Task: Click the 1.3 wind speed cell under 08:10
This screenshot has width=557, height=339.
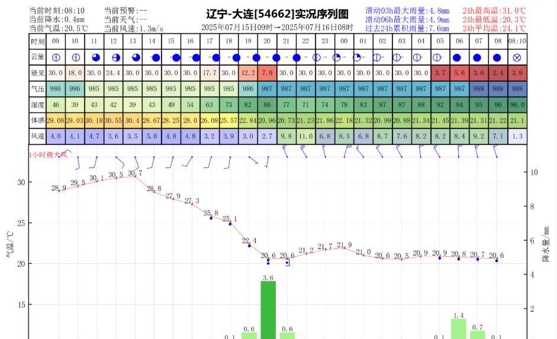Action: [517, 136]
